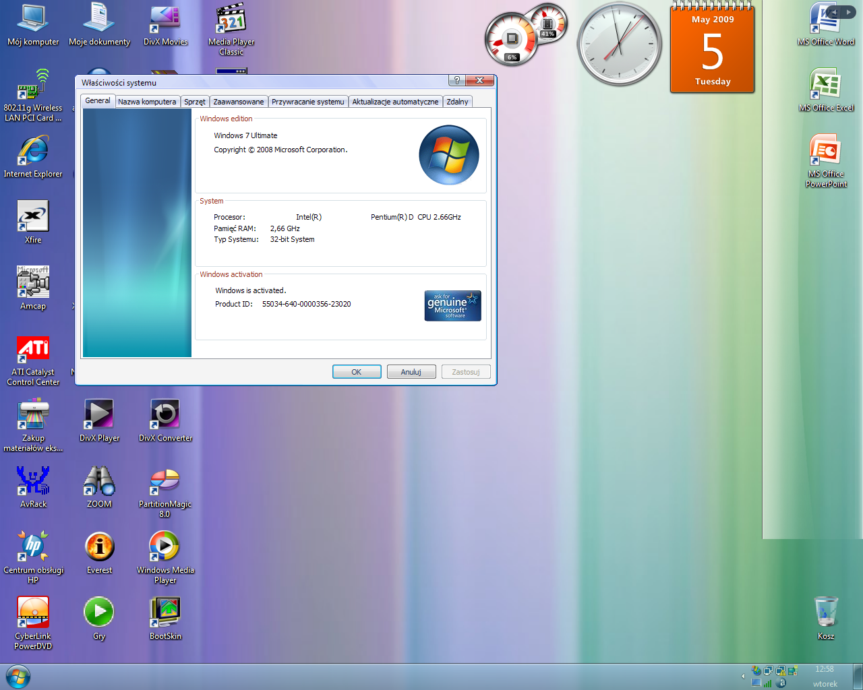
Task: Open MS Office PowerPoint shortcut
Action: [826, 162]
